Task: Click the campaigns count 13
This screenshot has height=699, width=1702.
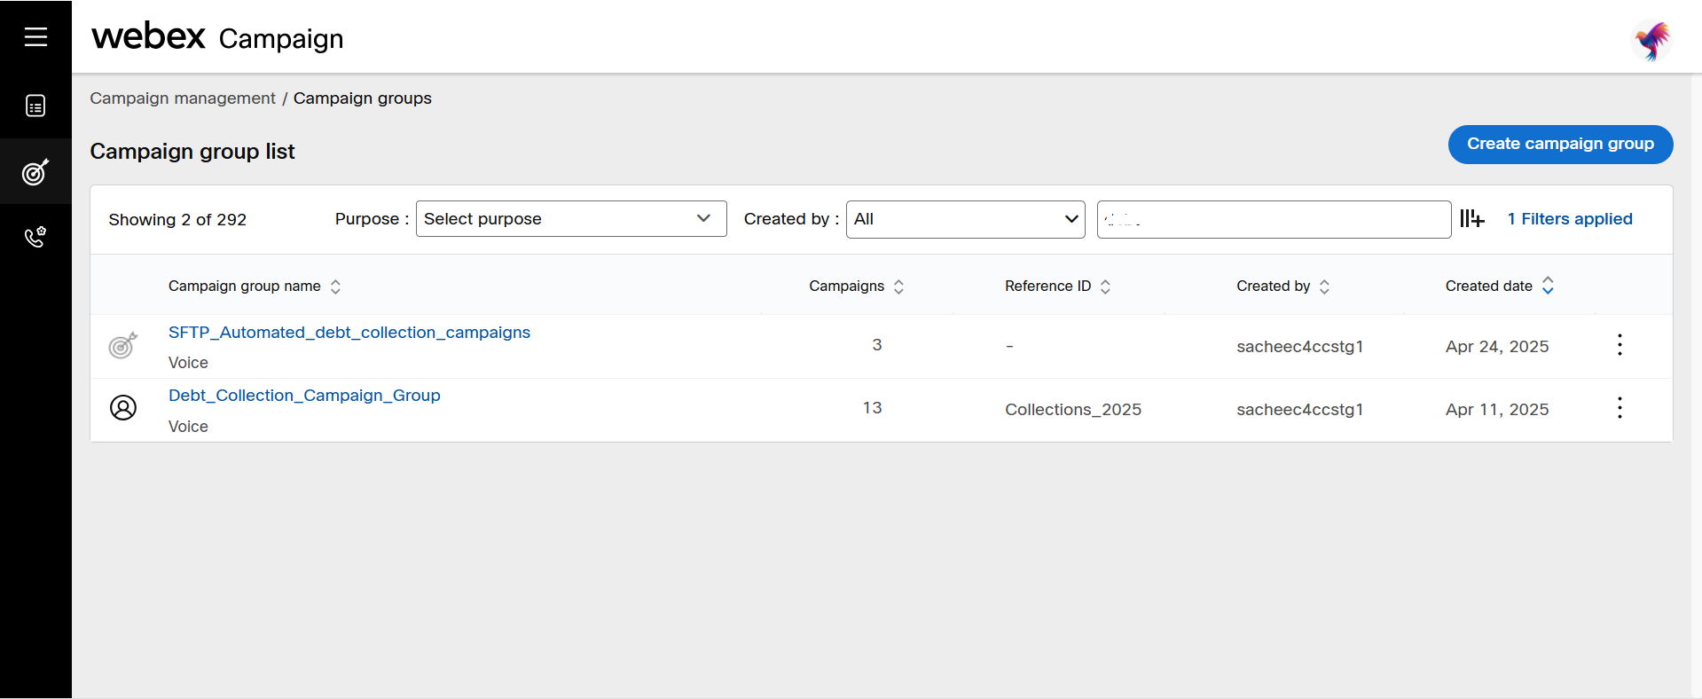Action: click(x=873, y=408)
